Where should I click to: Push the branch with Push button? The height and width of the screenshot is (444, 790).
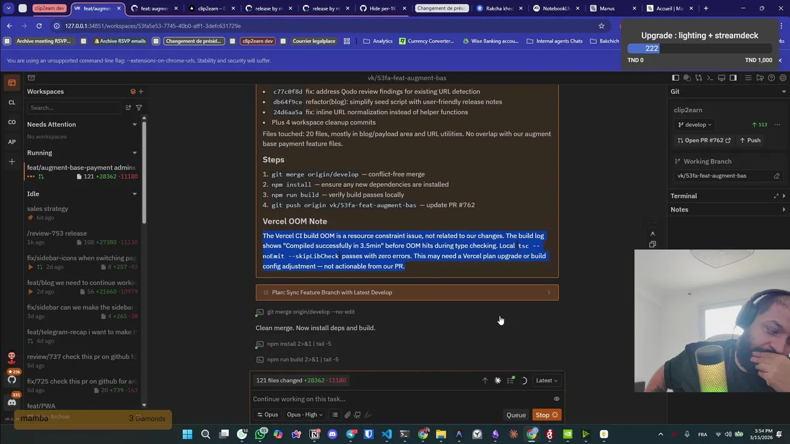(x=750, y=140)
